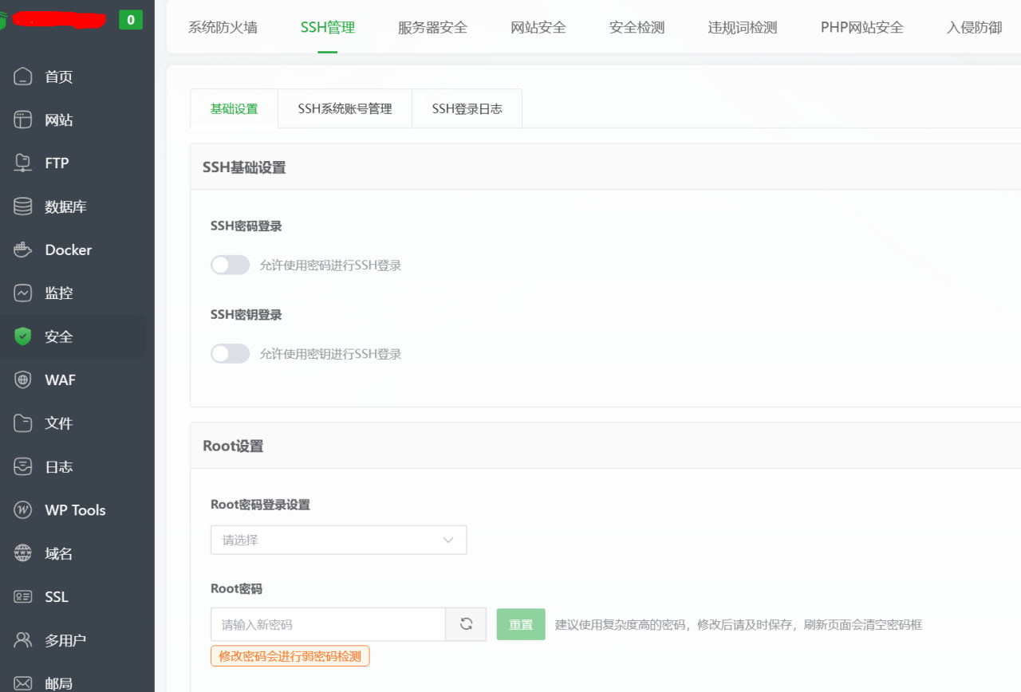Click the Root new password input field
1021x692 pixels.
328,624
